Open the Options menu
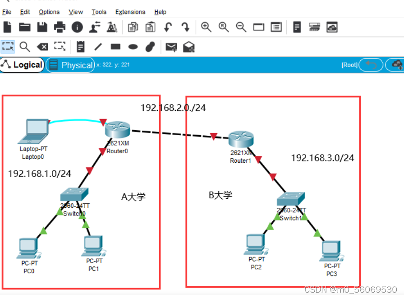The width and height of the screenshot is (404, 298). 49,12
